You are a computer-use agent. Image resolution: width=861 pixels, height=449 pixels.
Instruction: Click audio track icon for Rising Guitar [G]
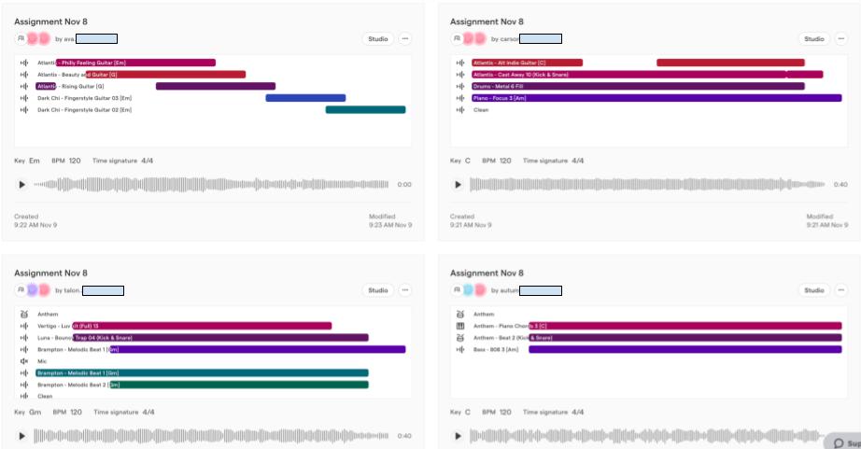(x=24, y=86)
